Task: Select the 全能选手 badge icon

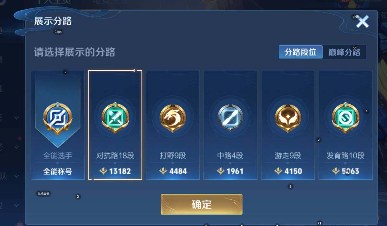Action: 58,118
